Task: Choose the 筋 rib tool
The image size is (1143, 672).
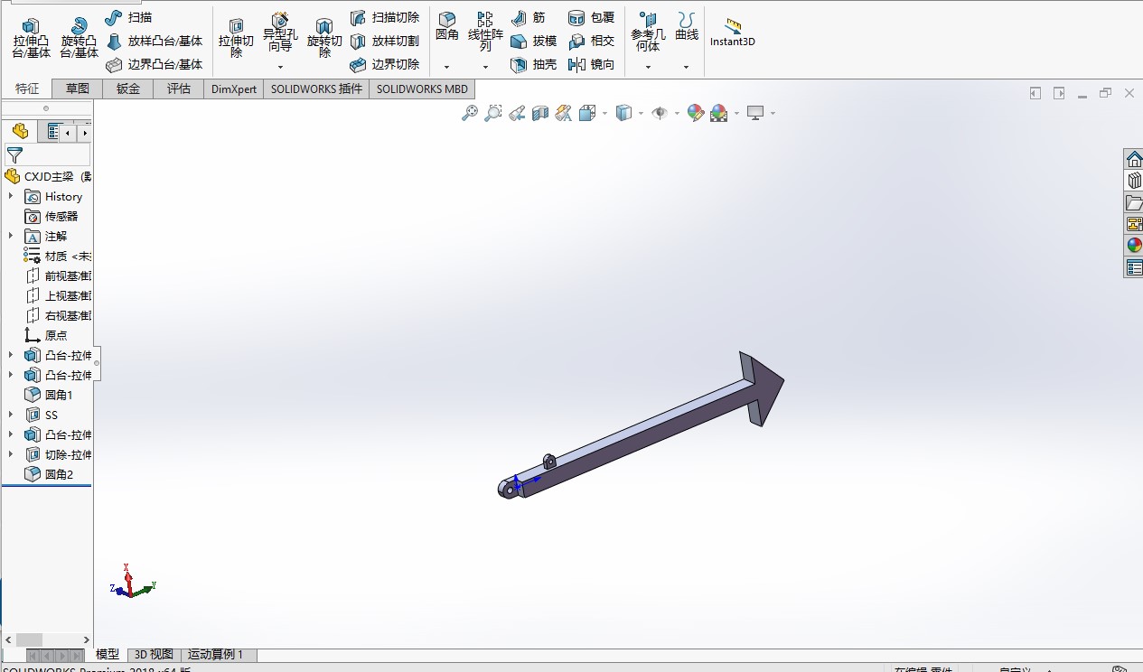Action: coord(528,17)
